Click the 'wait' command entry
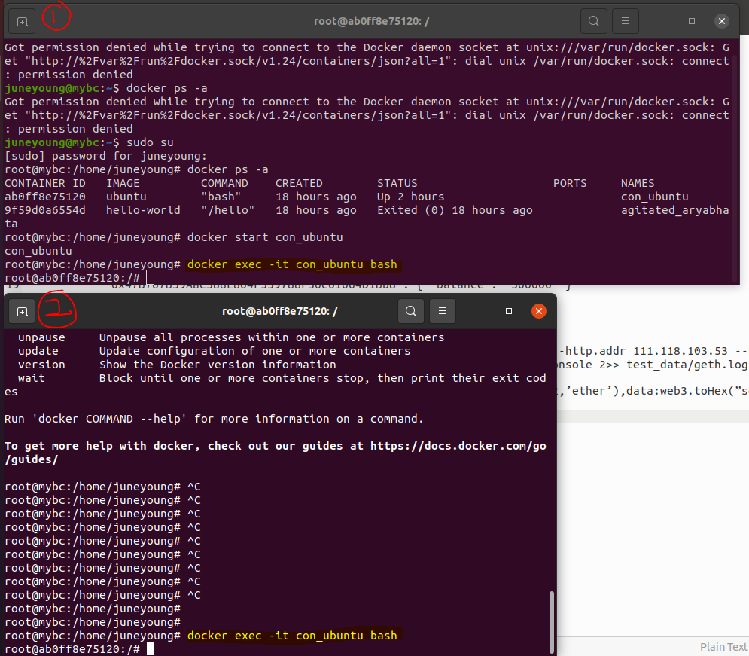This screenshot has width=749, height=656. (32, 378)
